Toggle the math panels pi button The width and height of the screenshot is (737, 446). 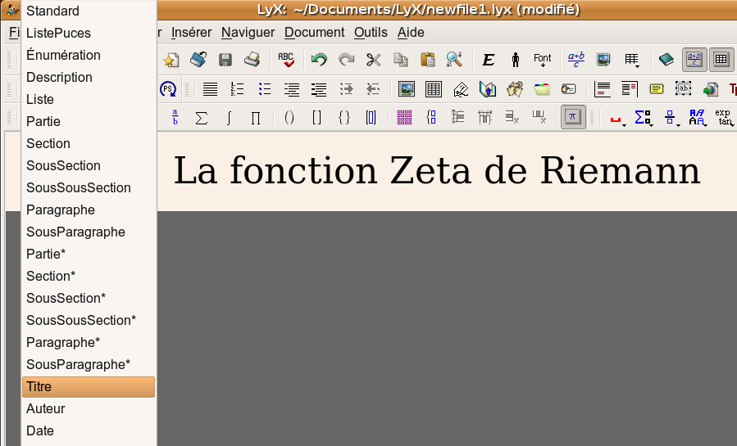[x=573, y=118]
